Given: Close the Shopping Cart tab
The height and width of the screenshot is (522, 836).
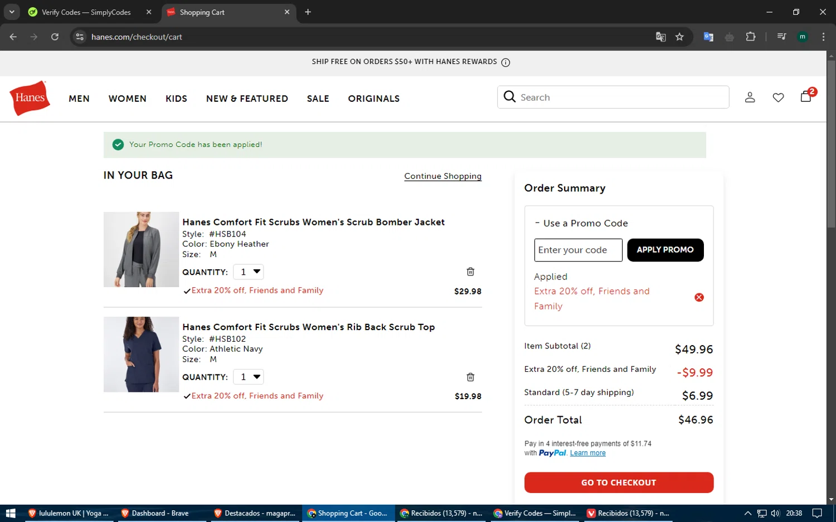Looking at the screenshot, I should (287, 12).
